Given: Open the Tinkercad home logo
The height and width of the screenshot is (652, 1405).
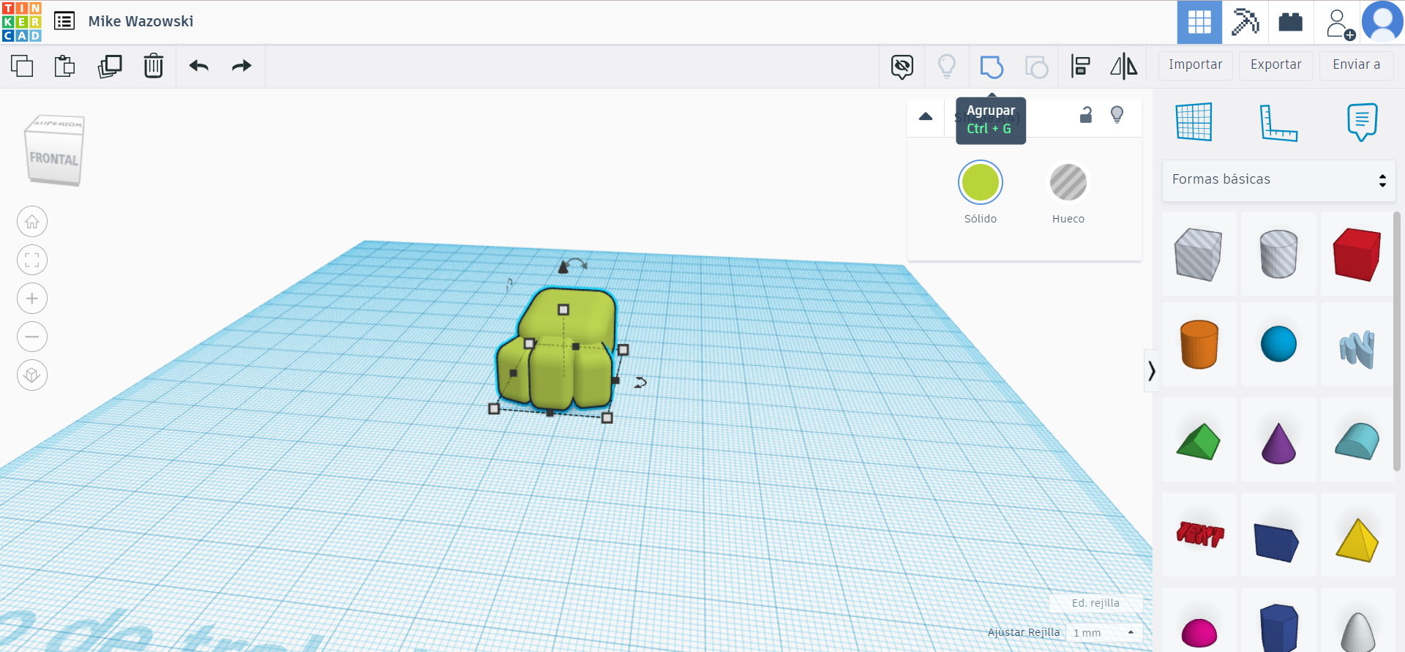Looking at the screenshot, I should point(22,22).
